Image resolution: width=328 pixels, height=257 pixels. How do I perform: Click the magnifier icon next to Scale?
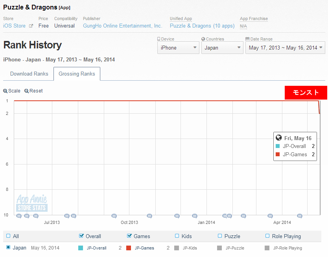[5, 91]
